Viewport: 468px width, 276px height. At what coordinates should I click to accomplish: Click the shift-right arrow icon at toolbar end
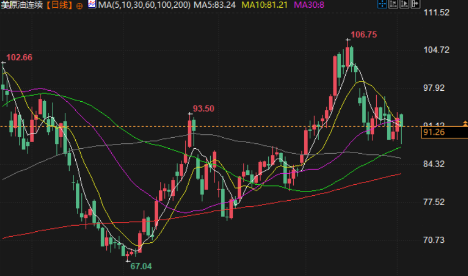coord(415,4)
